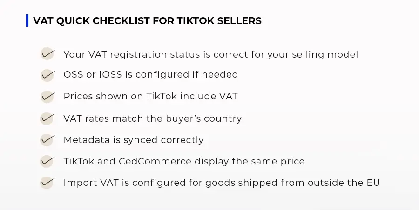
Task: Click the checkmark for Prices shown on TikTok
Action: coord(47,96)
